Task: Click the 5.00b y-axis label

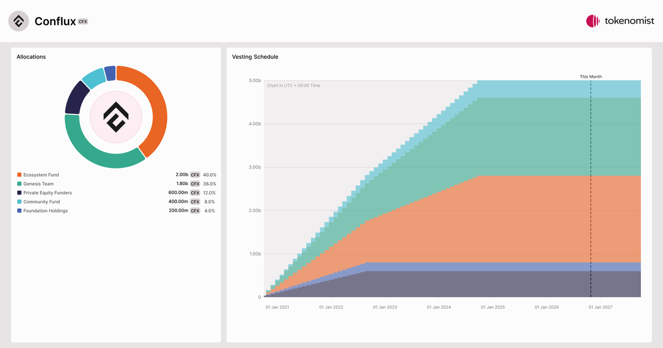Action: point(254,81)
